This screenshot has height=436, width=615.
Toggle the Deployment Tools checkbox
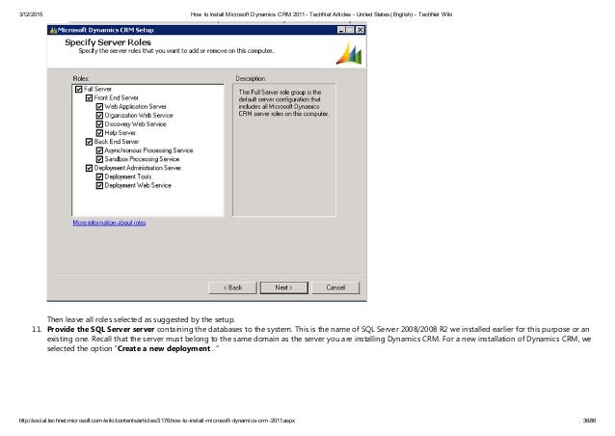coord(99,177)
